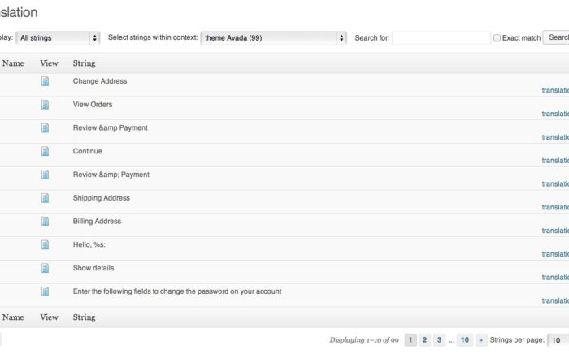569x358 pixels.
Task: Jump to page 10 of results
Action: pos(465,340)
